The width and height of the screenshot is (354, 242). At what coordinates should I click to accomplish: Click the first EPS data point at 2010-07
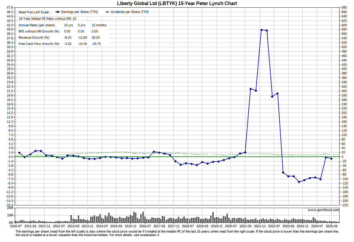point(19,153)
